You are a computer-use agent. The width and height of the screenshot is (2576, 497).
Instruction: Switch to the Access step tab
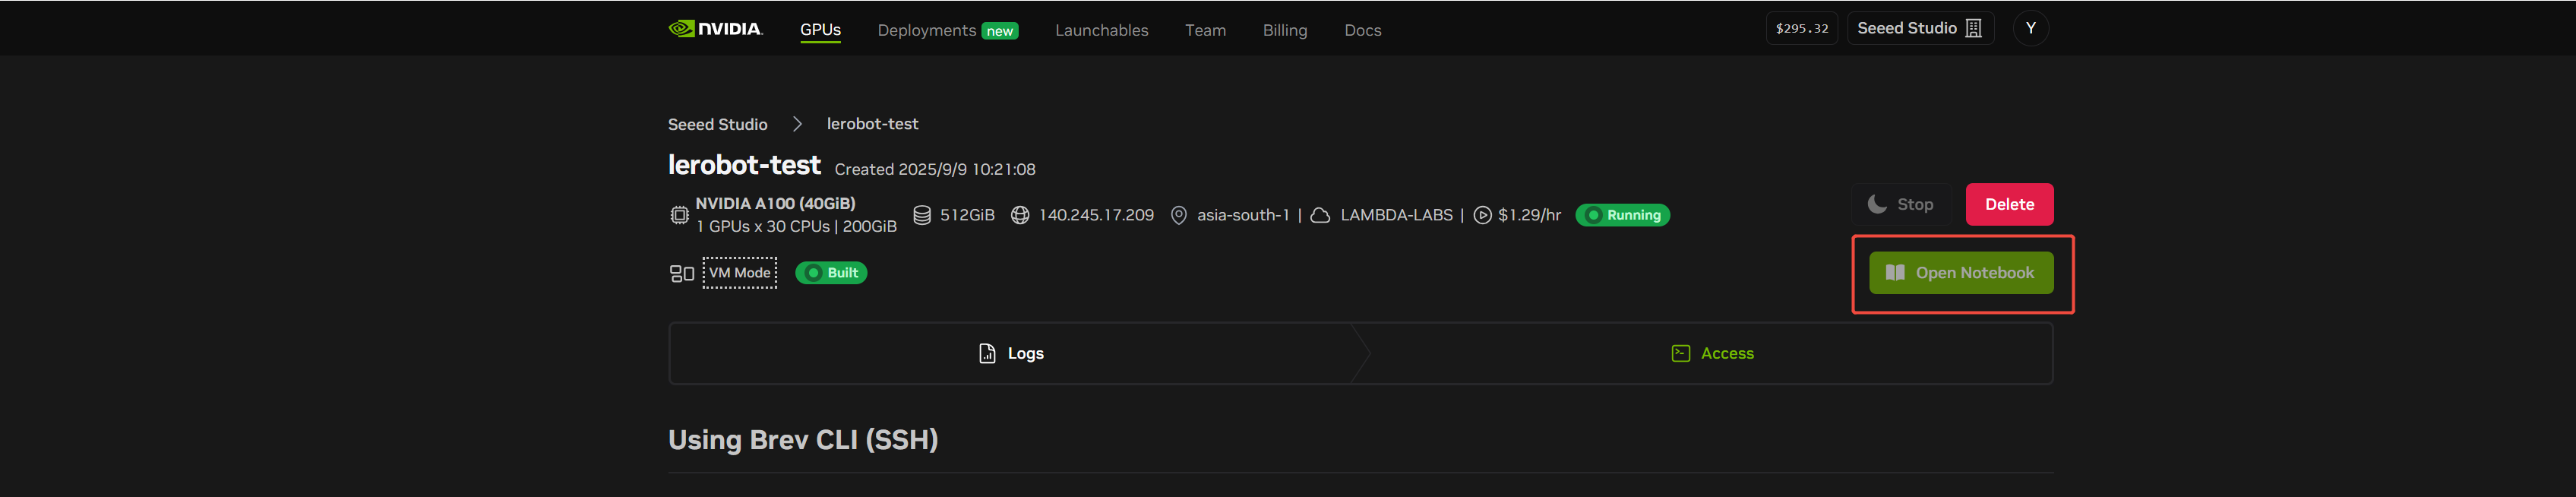click(1711, 353)
